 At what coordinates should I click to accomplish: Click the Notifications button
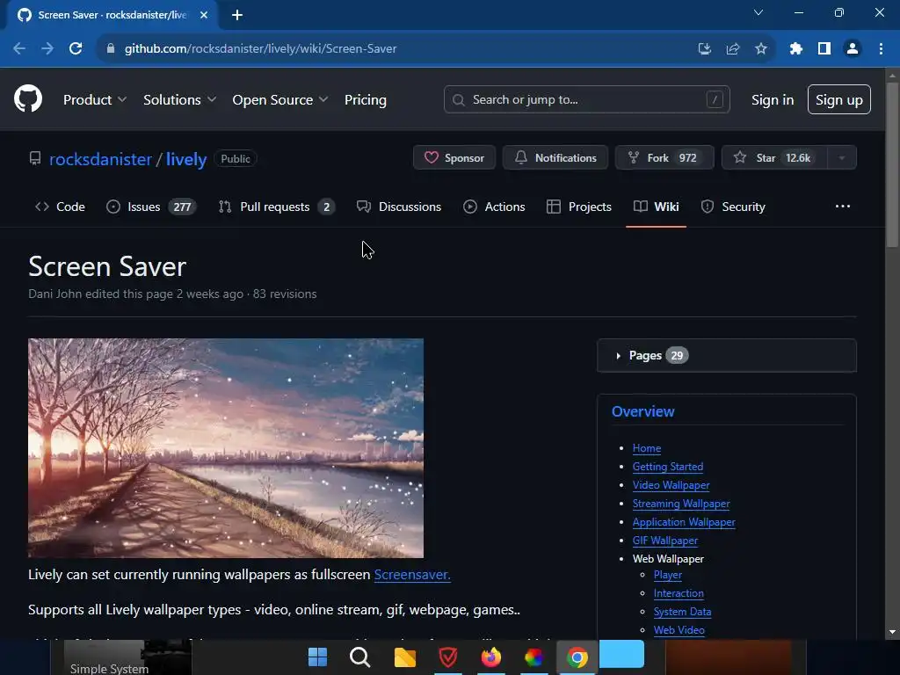coord(555,157)
